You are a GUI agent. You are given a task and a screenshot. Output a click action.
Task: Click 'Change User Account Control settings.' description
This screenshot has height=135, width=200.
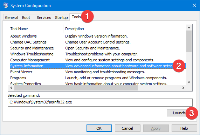(98, 42)
